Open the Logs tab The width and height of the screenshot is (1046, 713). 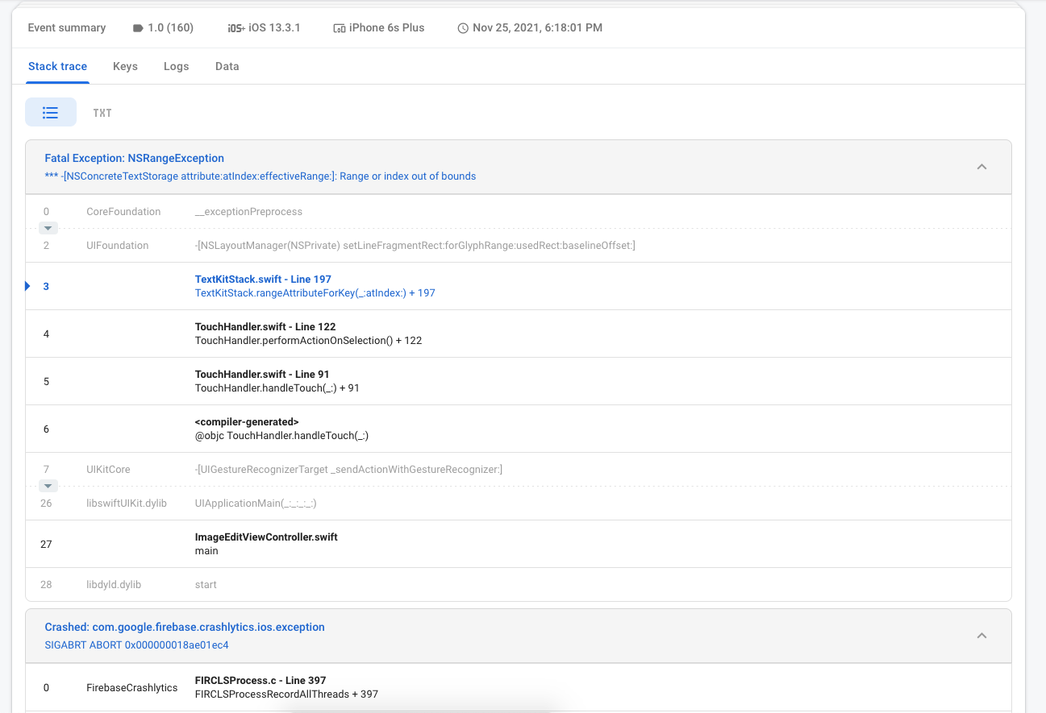pos(176,66)
